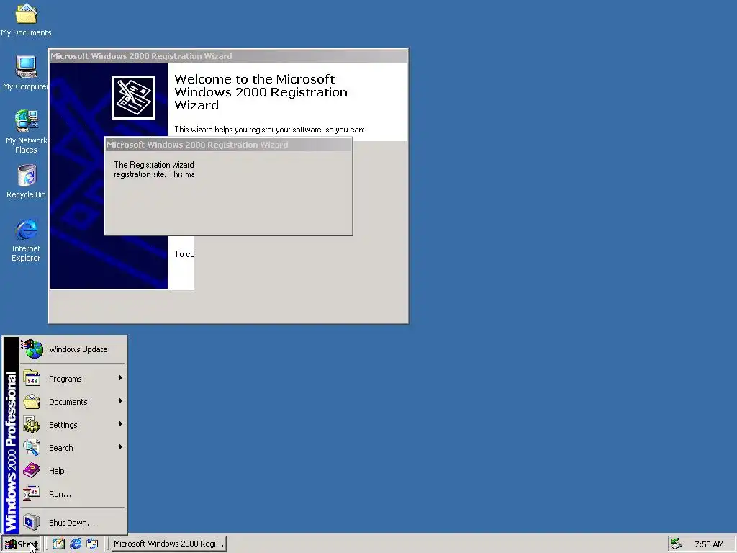Click 'The Registration wizard' dialog message text
Screen dimensions: 737x553
point(154,169)
